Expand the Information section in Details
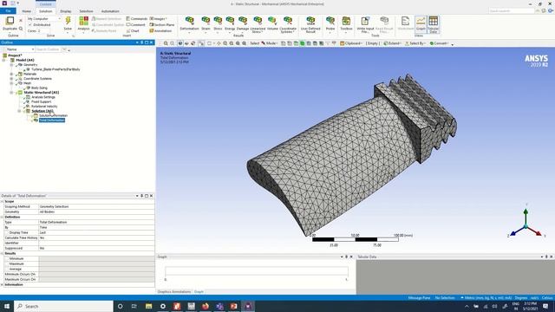 pos(2,284)
